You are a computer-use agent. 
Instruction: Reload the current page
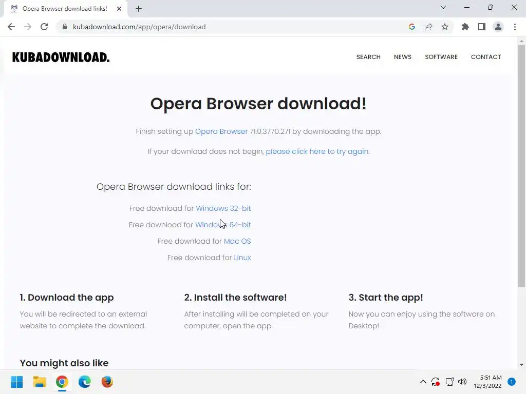44,27
